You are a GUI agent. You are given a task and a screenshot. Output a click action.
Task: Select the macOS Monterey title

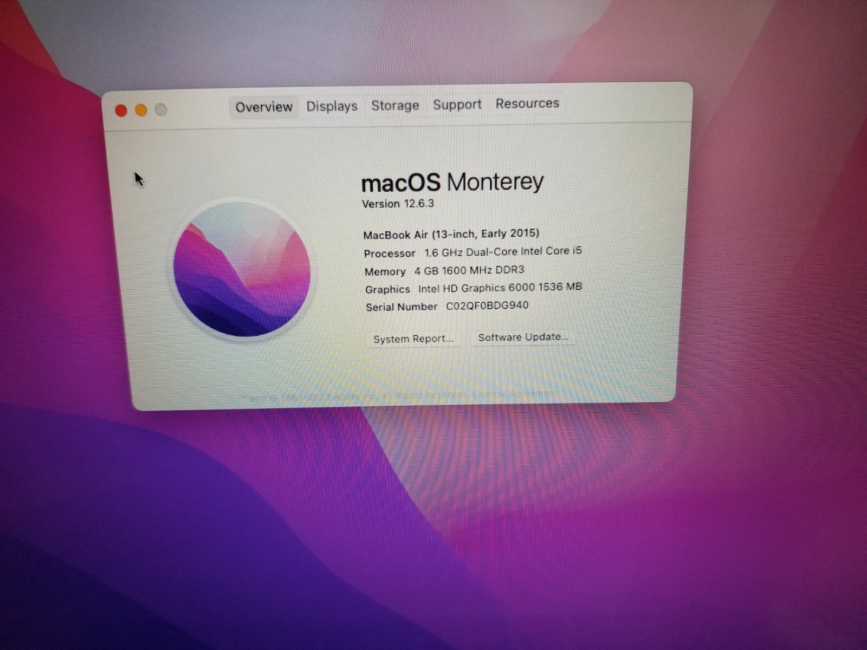pos(452,182)
